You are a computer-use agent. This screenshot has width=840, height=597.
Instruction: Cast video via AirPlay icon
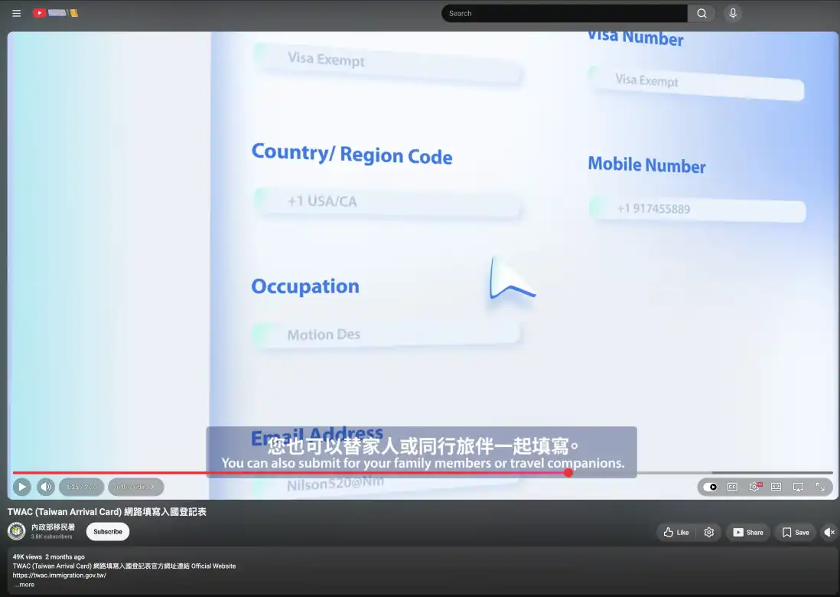click(798, 487)
